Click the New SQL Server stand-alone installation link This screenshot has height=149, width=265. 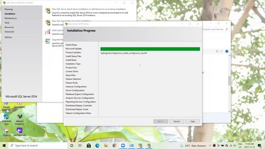89,9
